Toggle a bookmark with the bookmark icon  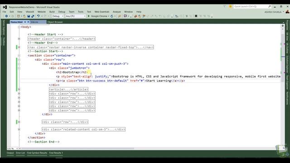point(196,16)
